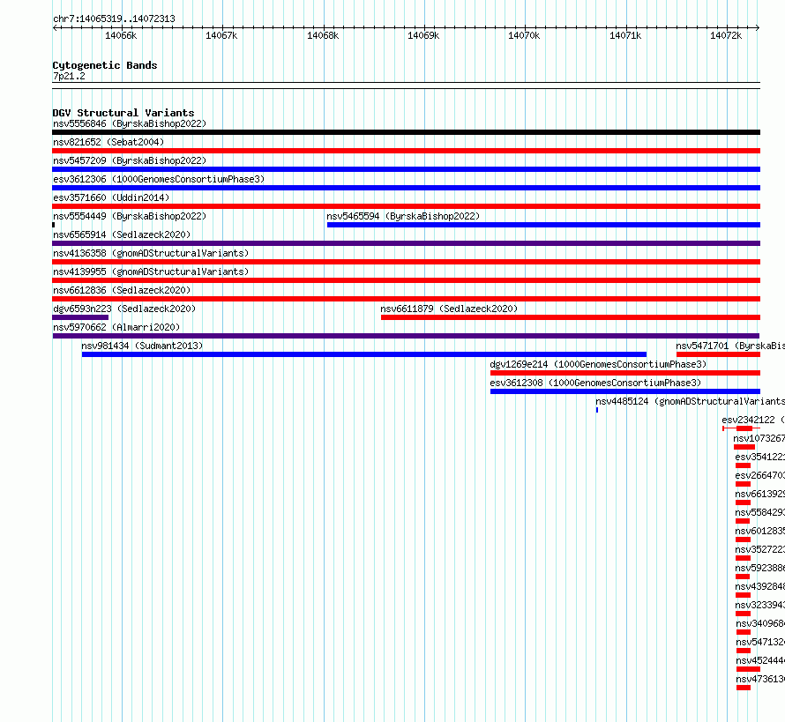The width and height of the screenshot is (785, 722).
Task: Click the nsv558429 variant label
Action: 760,512
